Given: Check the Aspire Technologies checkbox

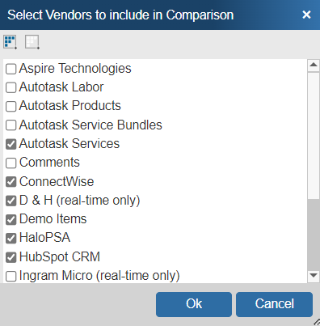Looking at the screenshot, I should (x=11, y=69).
